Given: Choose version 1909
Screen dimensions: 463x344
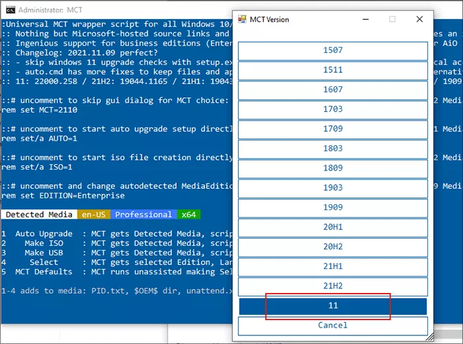Looking at the screenshot, I should point(333,207).
